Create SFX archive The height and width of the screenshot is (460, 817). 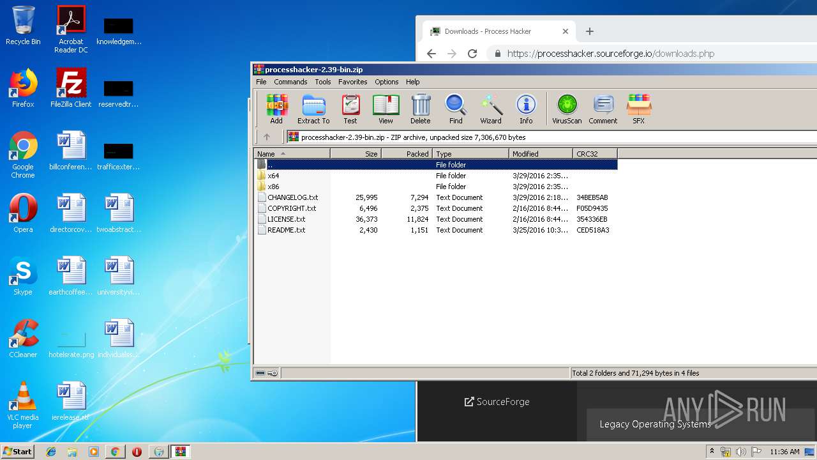click(638, 109)
